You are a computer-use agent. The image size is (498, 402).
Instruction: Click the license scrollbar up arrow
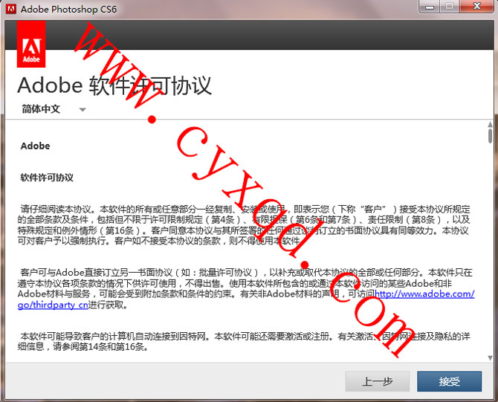(490, 124)
